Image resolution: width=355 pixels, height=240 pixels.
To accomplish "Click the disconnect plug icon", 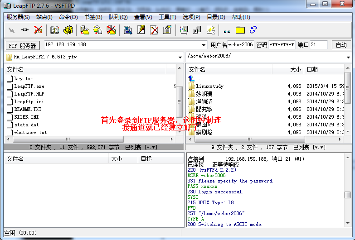I will (x=24, y=30).
